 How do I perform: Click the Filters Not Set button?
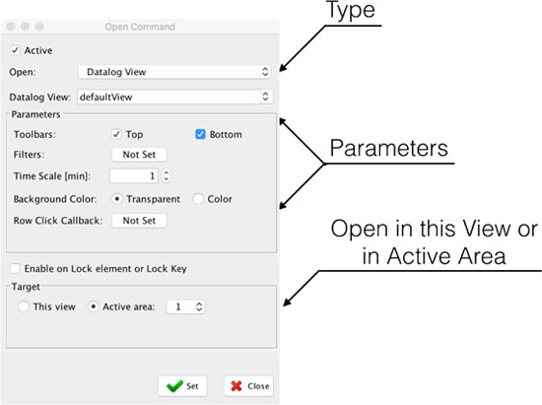coord(139,155)
